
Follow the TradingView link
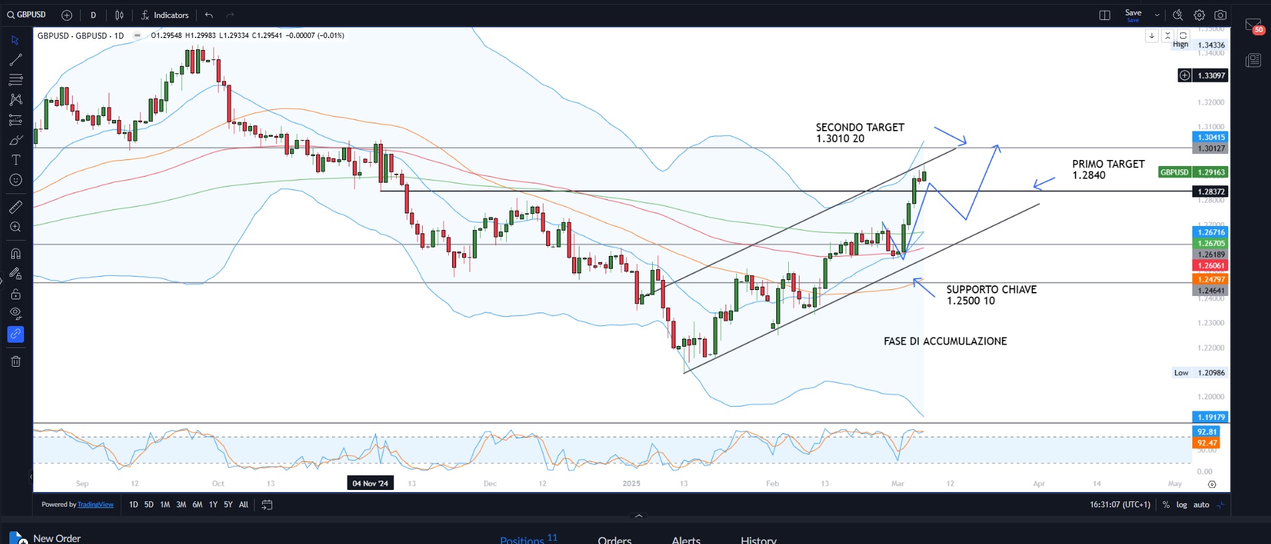[x=95, y=505]
